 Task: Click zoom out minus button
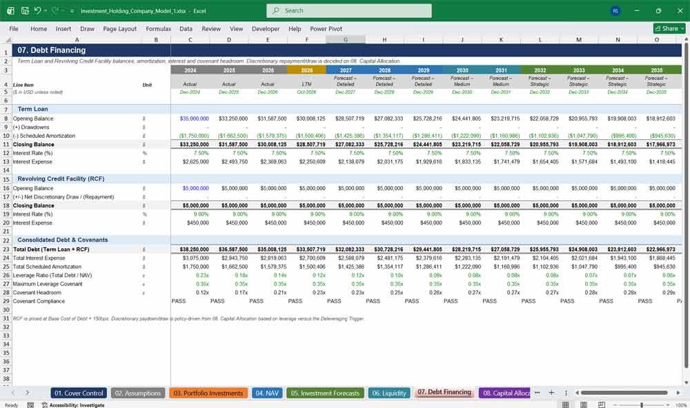615,405
